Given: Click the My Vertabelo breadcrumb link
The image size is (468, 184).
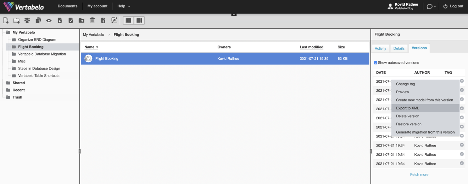Looking at the screenshot, I should coord(94,35).
